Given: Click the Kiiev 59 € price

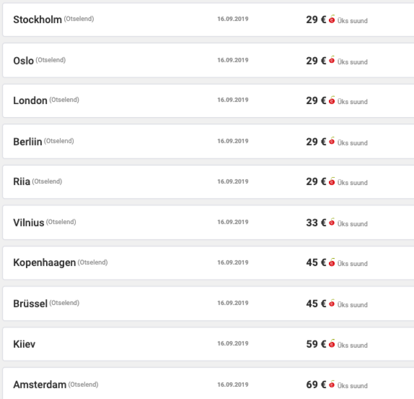Looking at the screenshot, I should 316,344.
